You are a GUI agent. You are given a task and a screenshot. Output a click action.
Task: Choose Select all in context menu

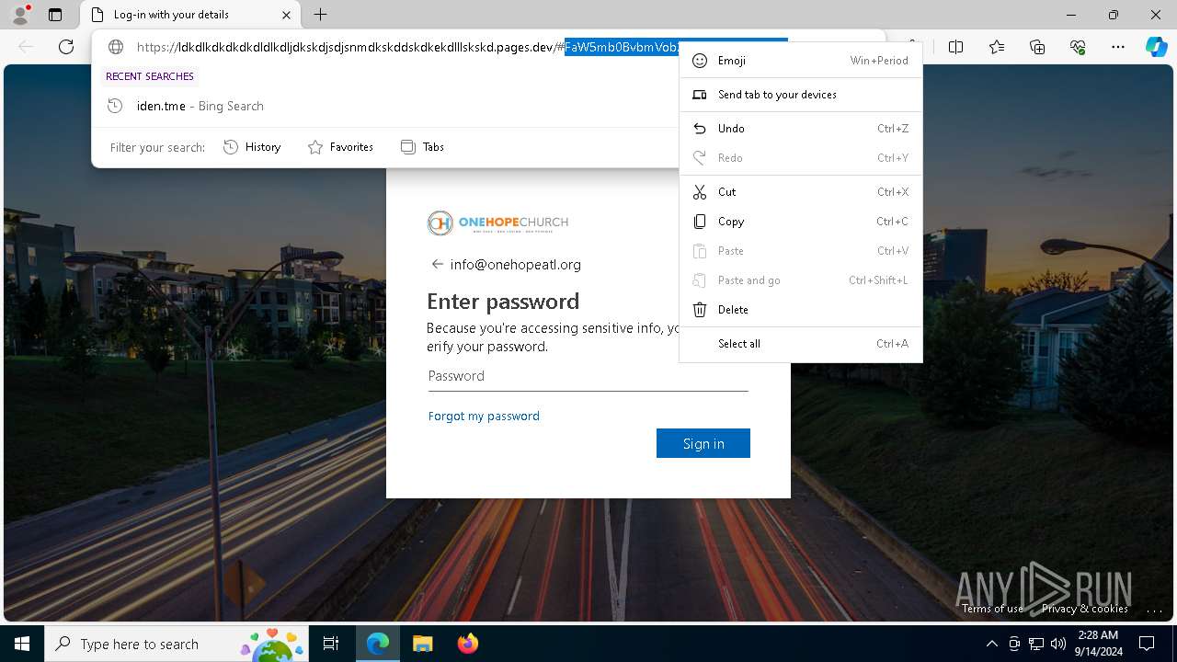[x=801, y=344]
